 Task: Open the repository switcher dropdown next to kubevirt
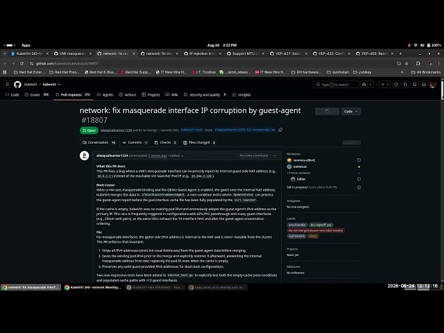(59, 85)
